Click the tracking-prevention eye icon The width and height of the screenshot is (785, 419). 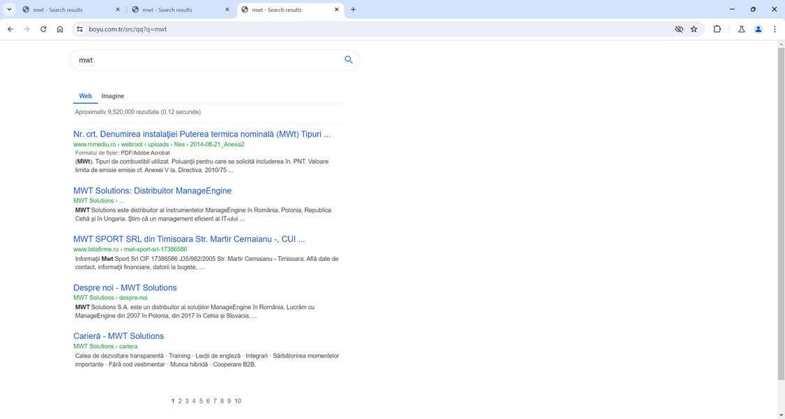[x=678, y=29]
